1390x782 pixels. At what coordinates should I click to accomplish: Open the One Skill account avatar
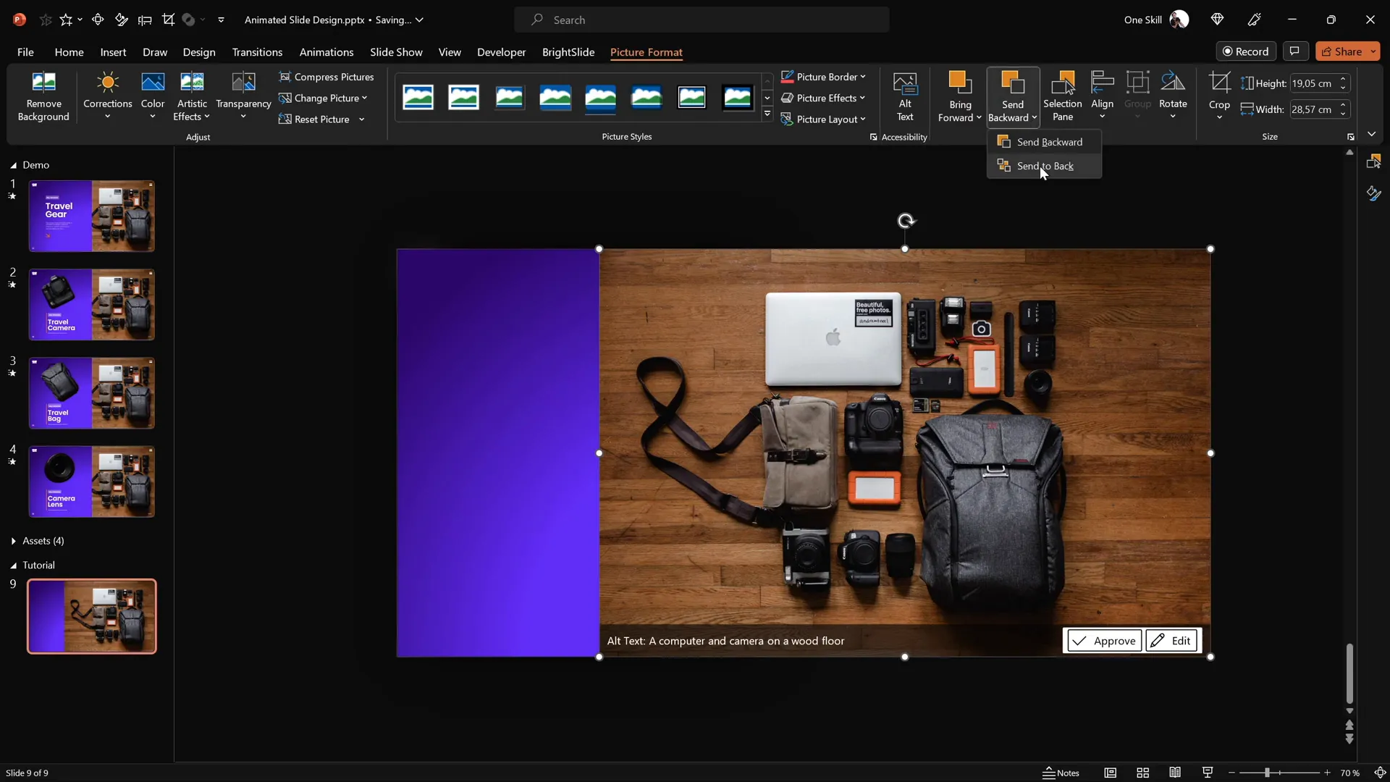click(x=1179, y=20)
